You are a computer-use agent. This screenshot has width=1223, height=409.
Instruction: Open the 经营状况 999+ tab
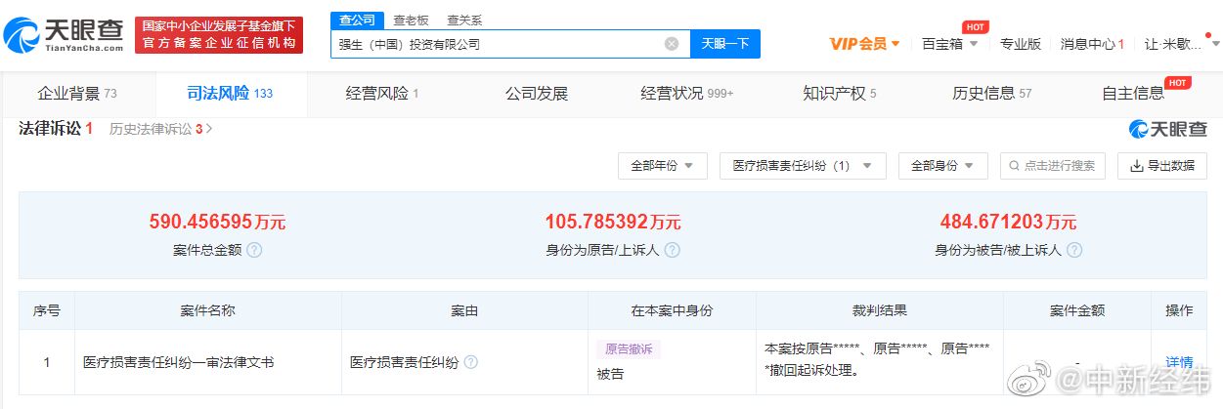click(x=687, y=94)
